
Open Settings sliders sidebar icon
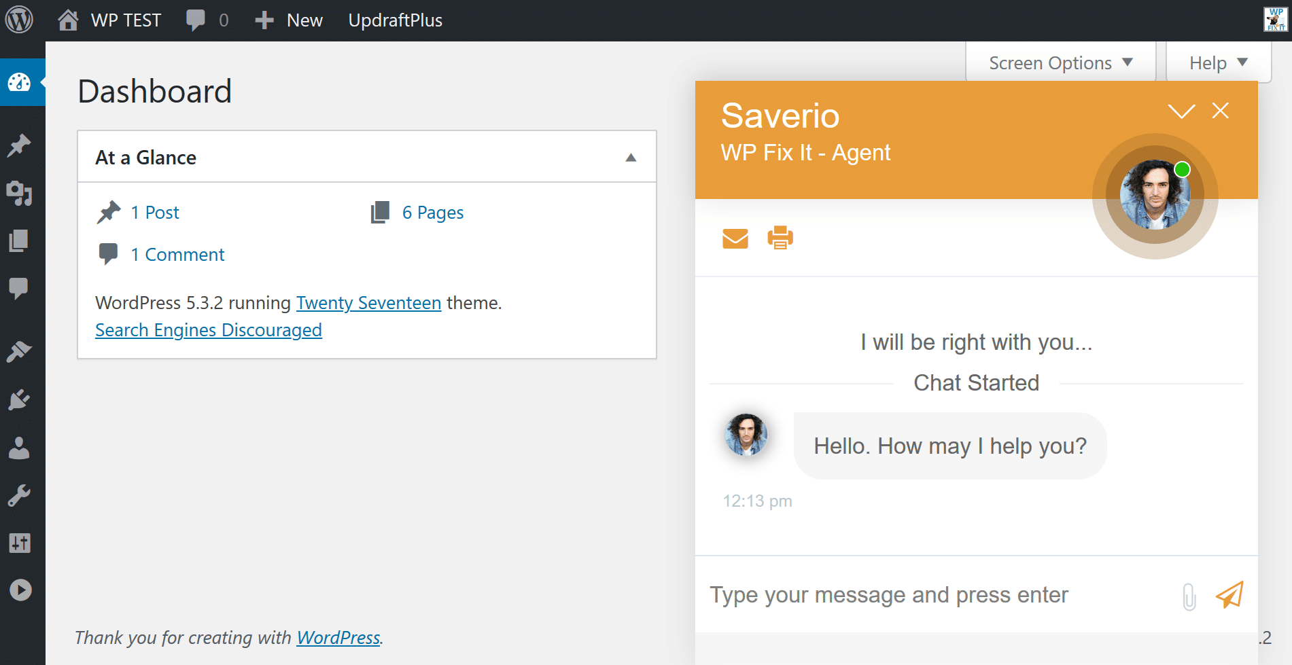(20, 543)
